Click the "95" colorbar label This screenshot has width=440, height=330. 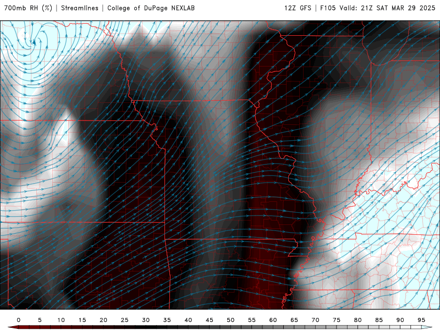pyautogui.click(x=421, y=320)
